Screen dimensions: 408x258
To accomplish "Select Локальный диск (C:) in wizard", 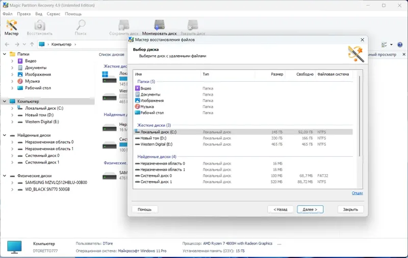I will (x=244, y=132).
